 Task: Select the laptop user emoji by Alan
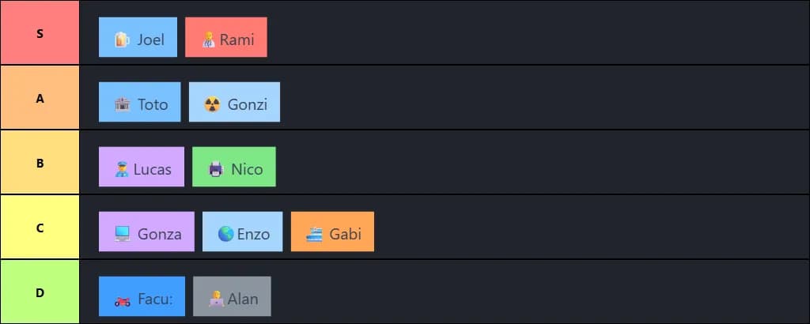click(216, 299)
